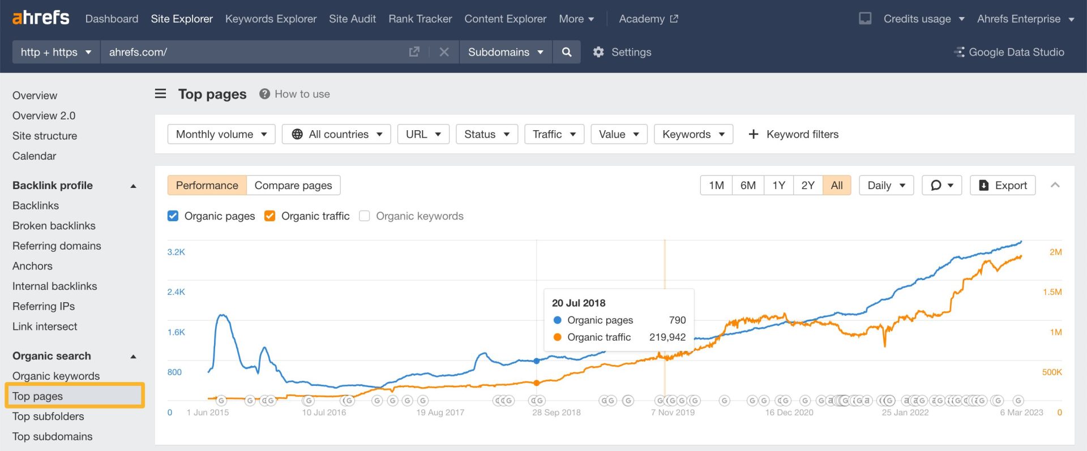The height and width of the screenshot is (451, 1087).
Task: Switch to the Compare pages tab
Action: [x=293, y=186]
